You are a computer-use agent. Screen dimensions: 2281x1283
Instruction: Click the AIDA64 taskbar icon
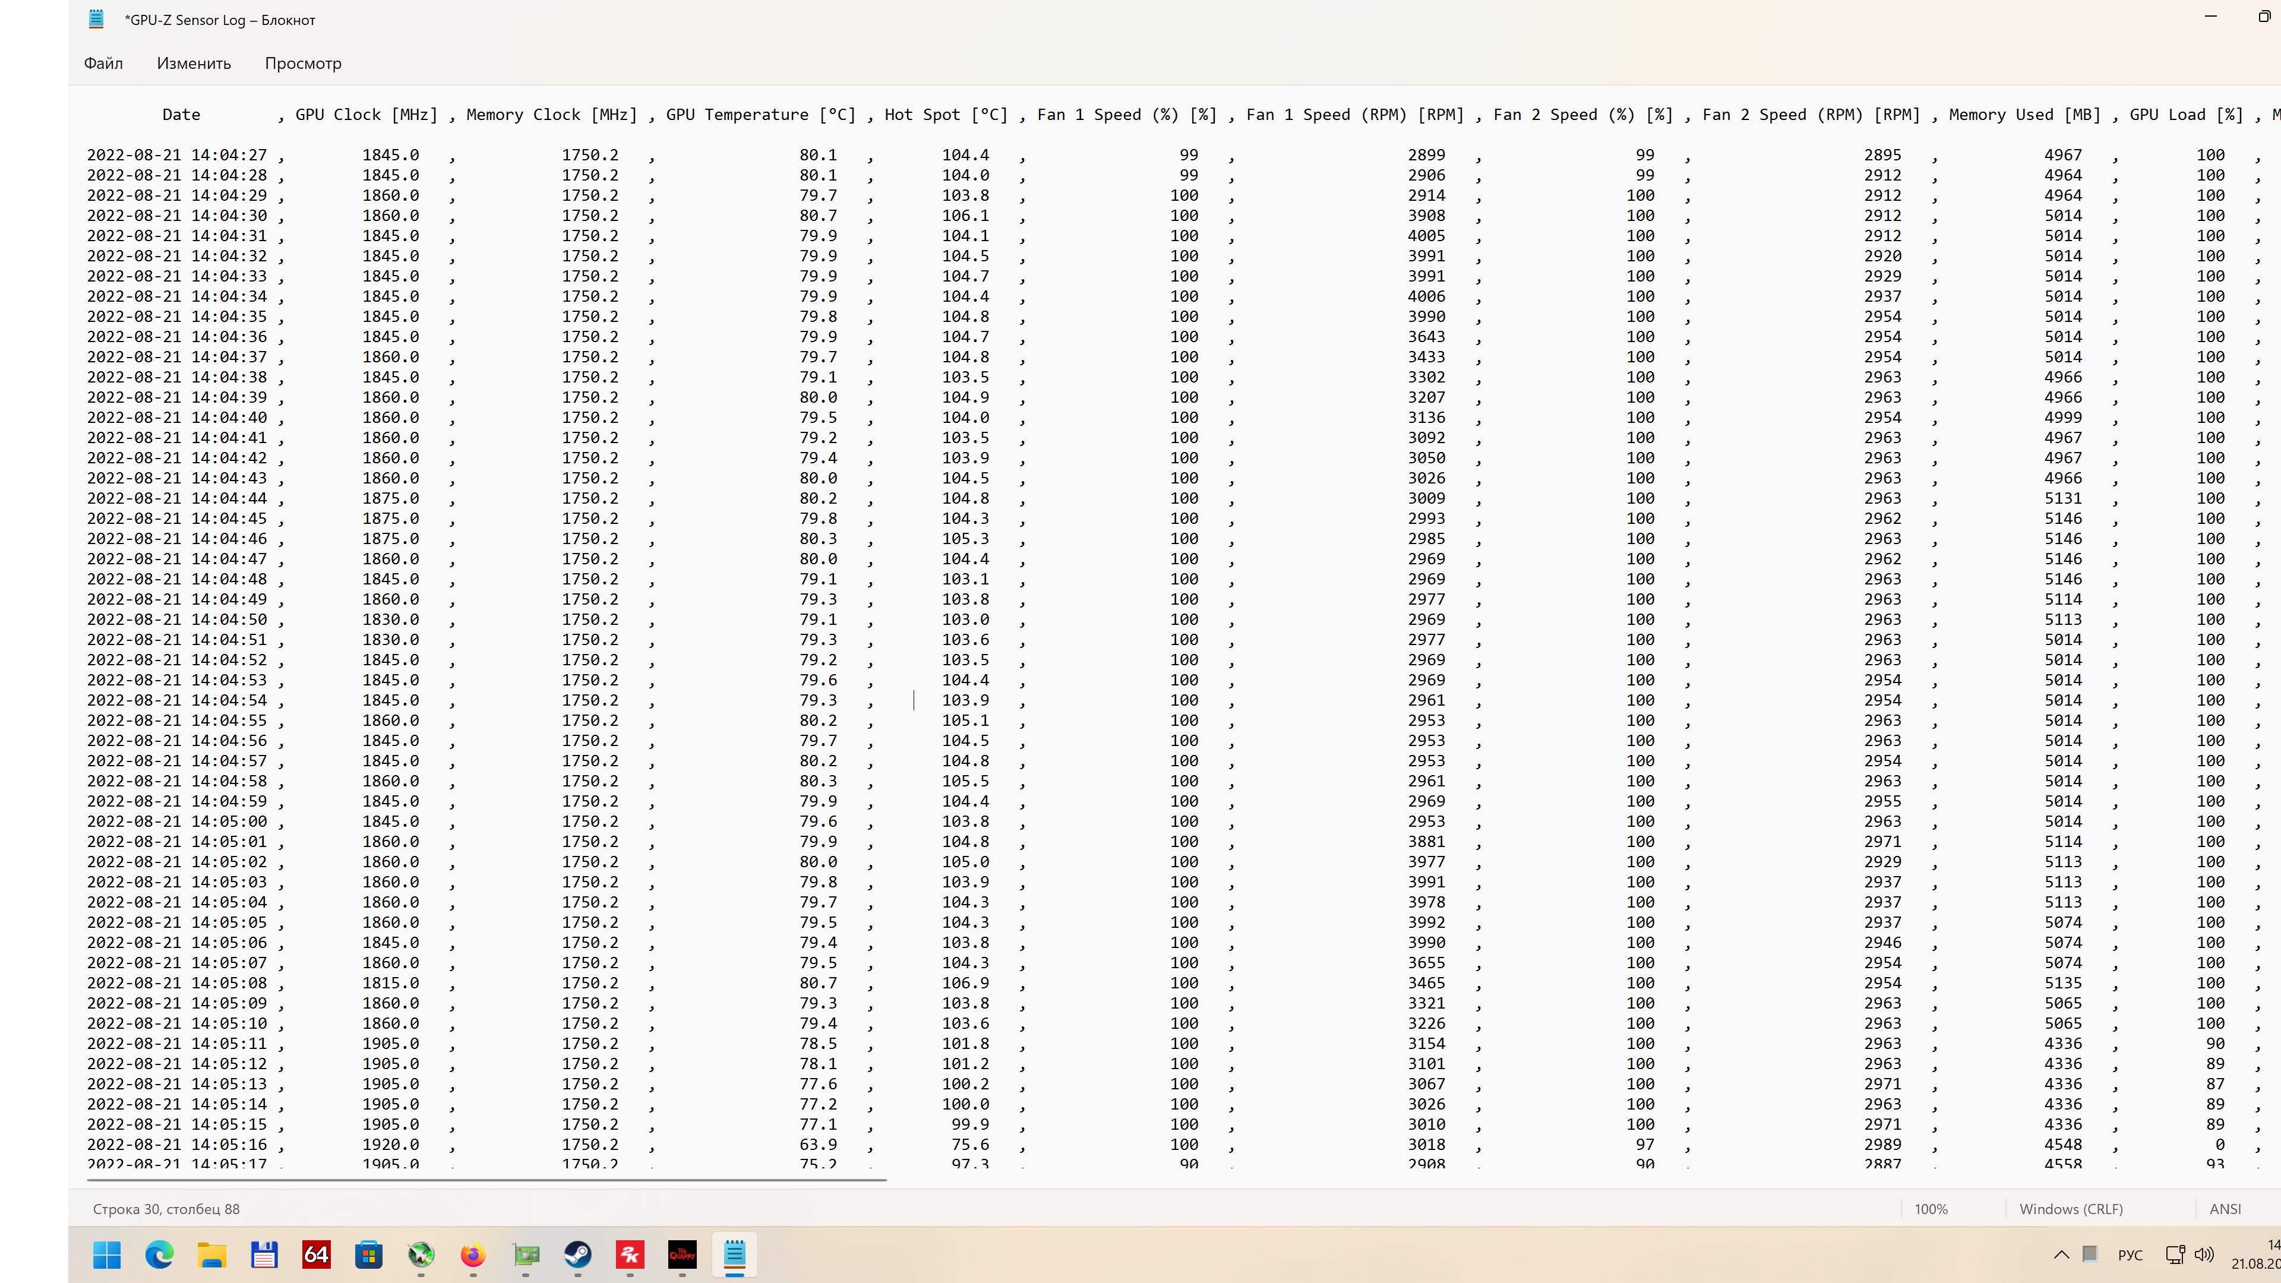click(x=316, y=1254)
